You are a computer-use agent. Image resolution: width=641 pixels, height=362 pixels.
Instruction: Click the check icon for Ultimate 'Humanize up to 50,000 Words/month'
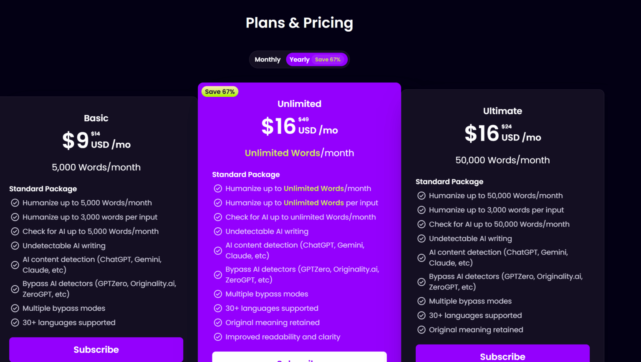[421, 196]
